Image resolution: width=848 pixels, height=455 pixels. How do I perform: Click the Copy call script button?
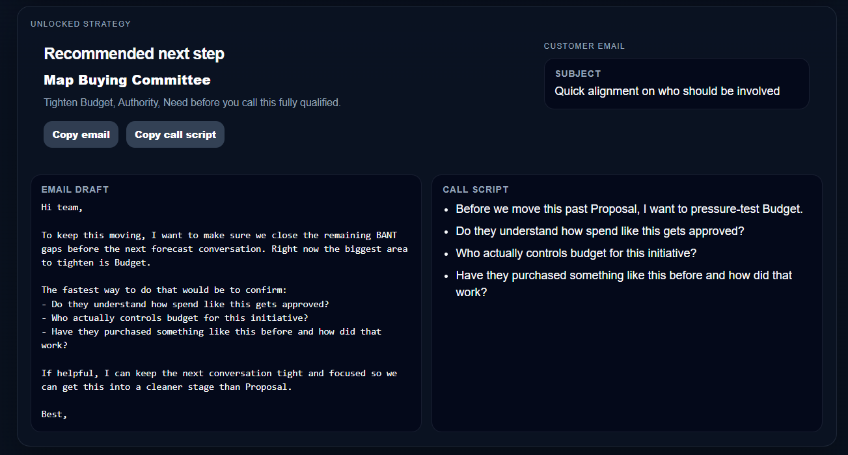point(175,134)
